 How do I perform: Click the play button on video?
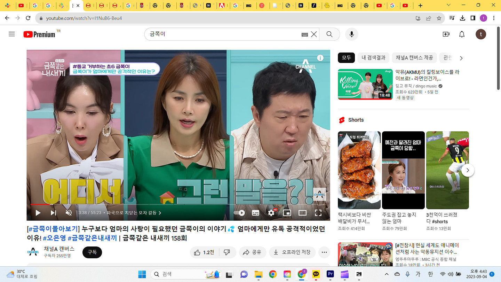(x=38, y=213)
